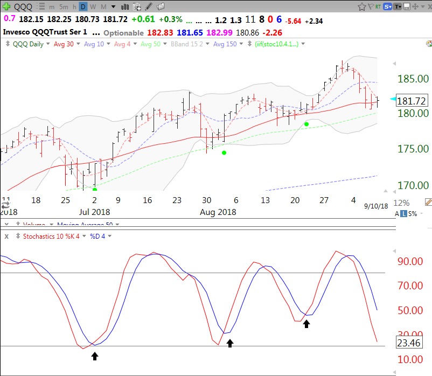The height and width of the screenshot is (376, 432).
Task: Switch to the hourly (h) timeframe
Action: click(74, 7)
